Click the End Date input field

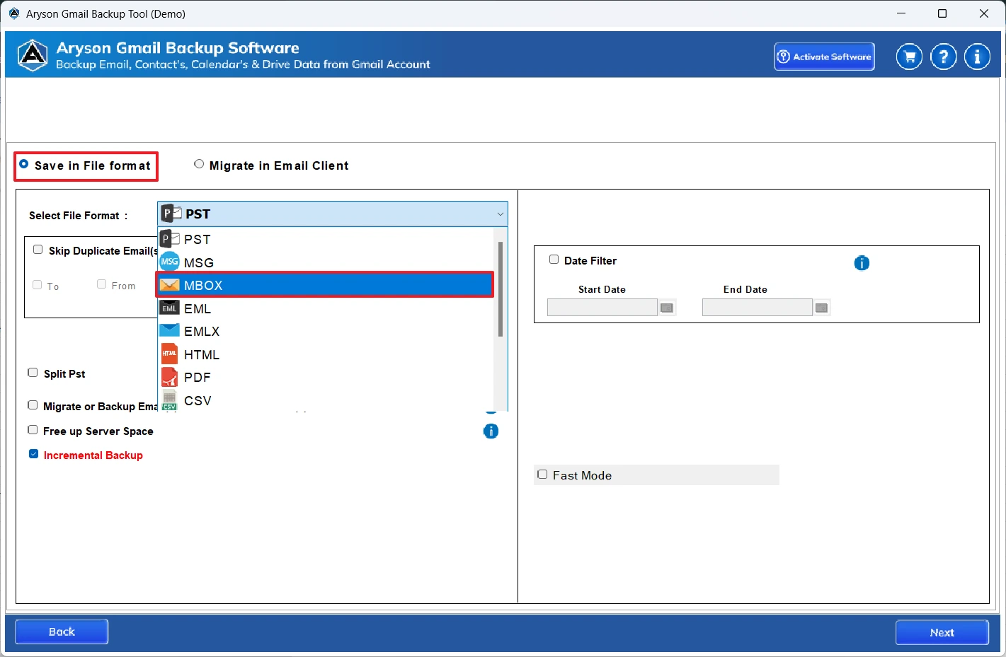[x=757, y=308]
